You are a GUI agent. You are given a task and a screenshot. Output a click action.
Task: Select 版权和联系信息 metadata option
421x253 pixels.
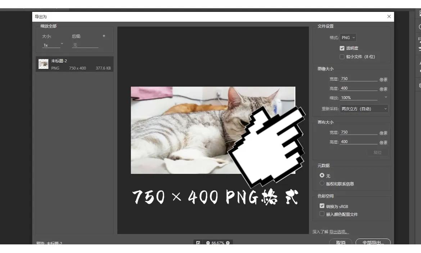[x=322, y=183]
